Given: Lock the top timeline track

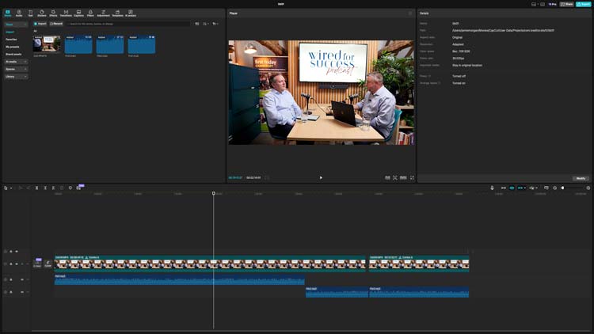Looking at the screenshot, I should pyautogui.click(x=11, y=252).
